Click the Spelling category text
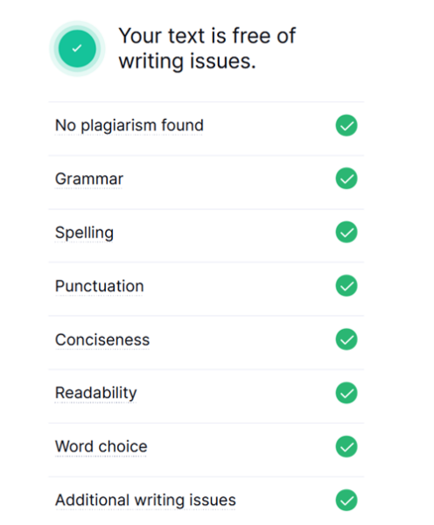434x525 pixels. tap(84, 233)
